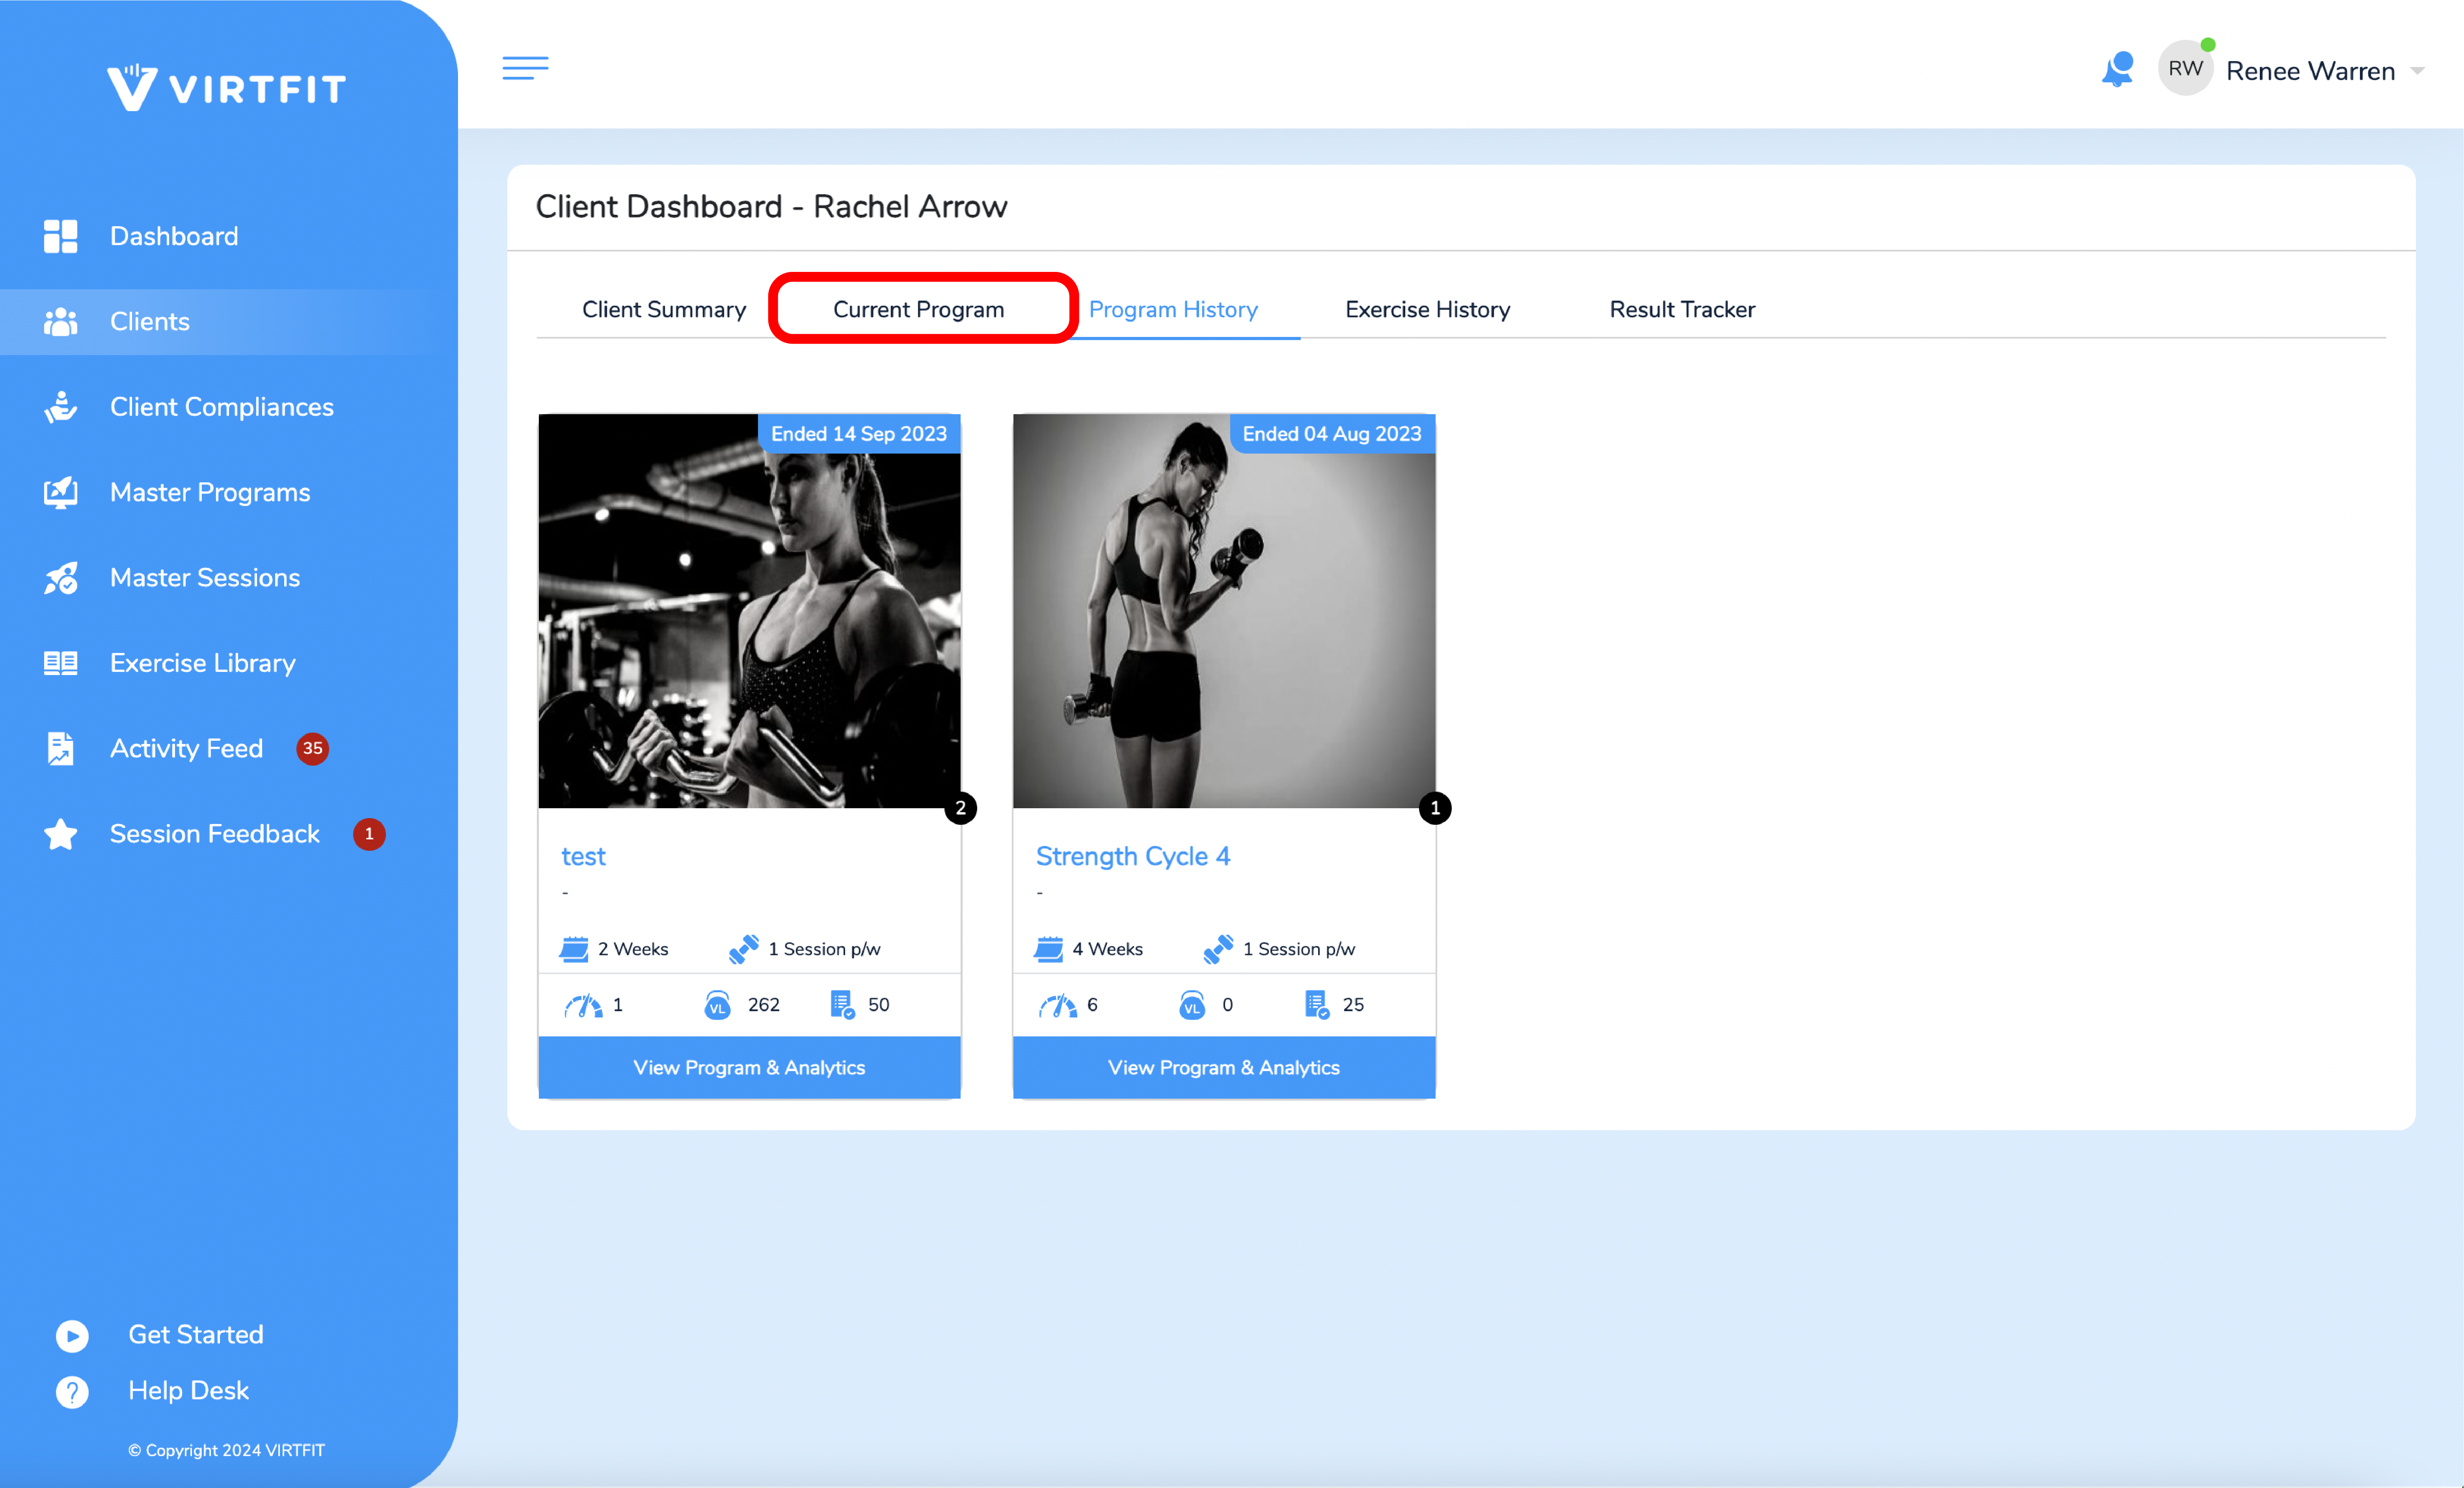Click the 2 Weeks duration text

pos(633,949)
